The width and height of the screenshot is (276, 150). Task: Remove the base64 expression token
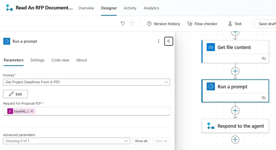tap(32, 111)
